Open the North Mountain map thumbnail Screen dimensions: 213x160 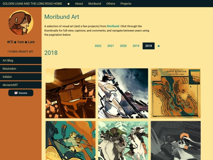click(176, 93)
